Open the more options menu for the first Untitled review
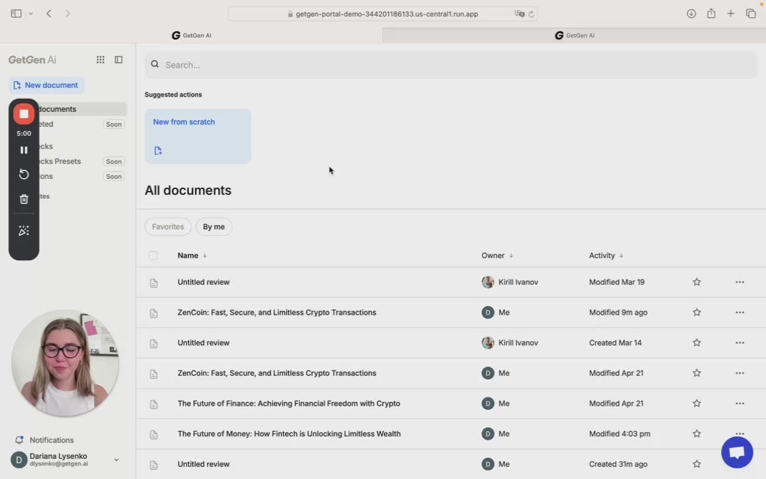Image resolution: width=766 pixels, height=479 pixels. coord(739,282)
